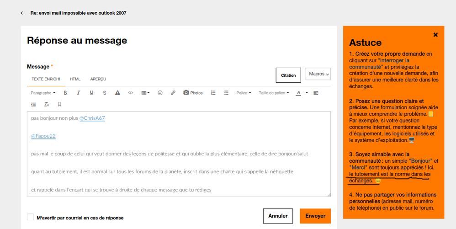Click the @Papou22 mention link

coord(43,136)
